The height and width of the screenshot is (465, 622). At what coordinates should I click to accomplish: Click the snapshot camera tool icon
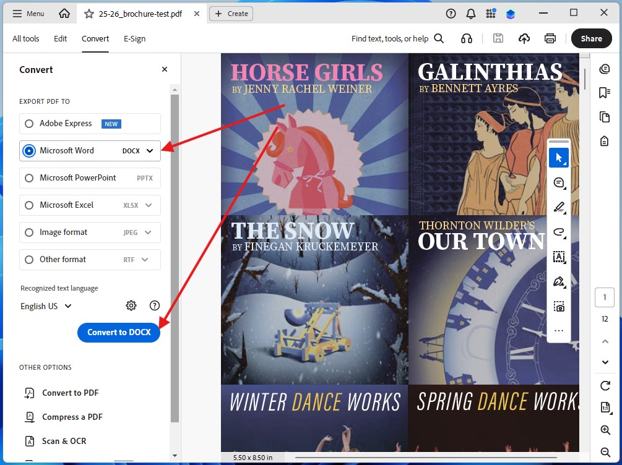(x=559, y=307)
